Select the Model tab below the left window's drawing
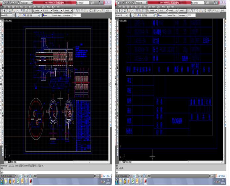 [9, 162]
